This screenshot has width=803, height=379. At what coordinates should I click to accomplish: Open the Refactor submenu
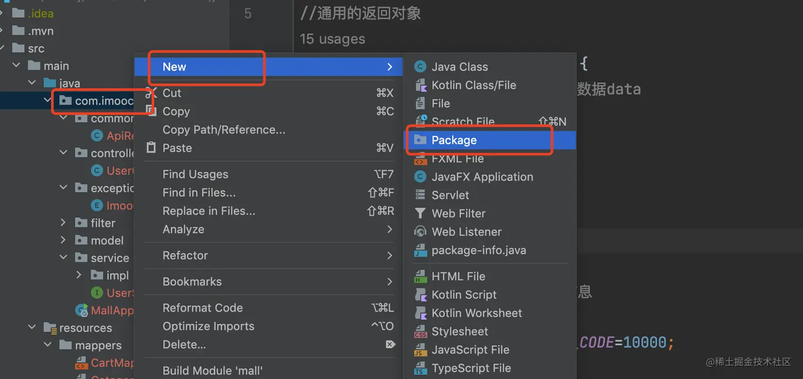(185, 255)
